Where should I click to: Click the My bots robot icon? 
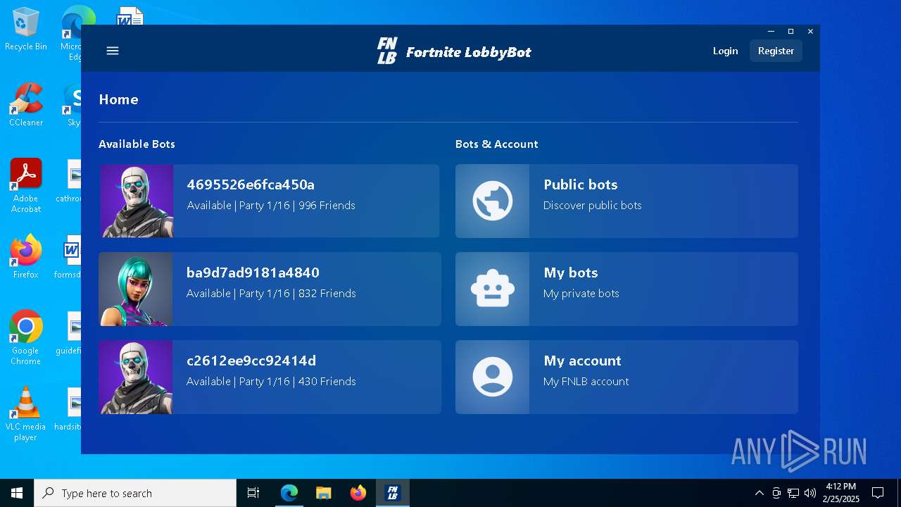[493, 289]
